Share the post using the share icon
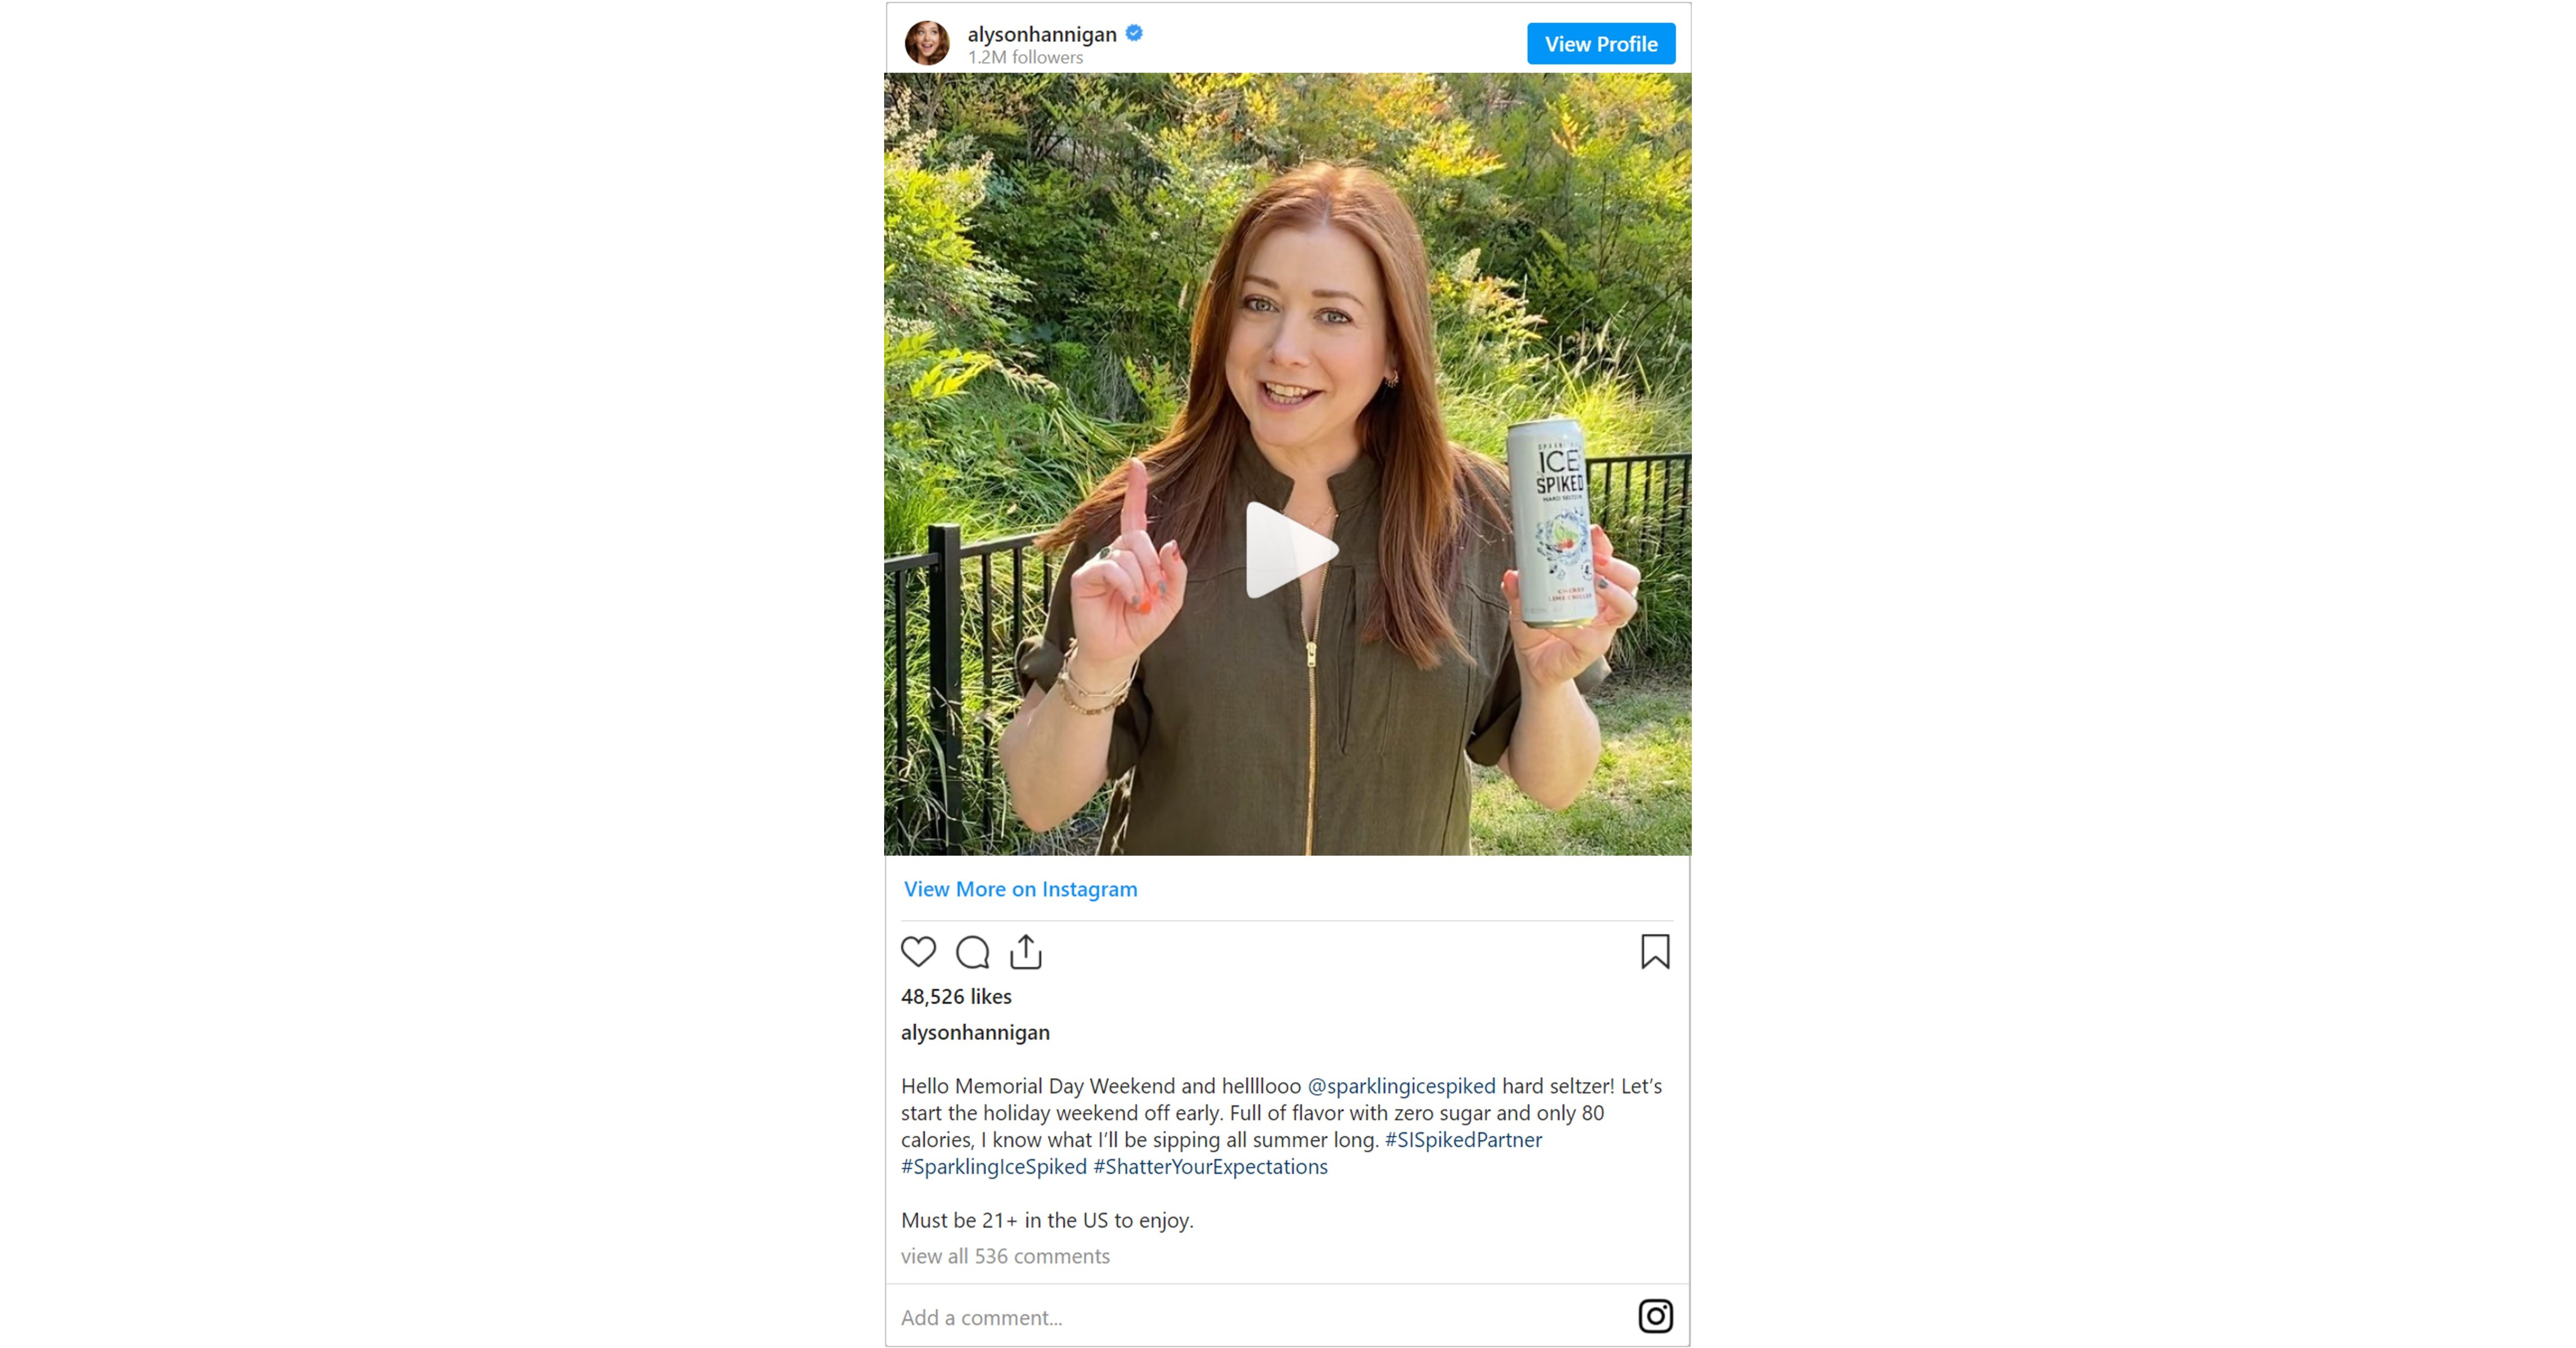Viewport: 2576px width, 1348px height. tap(1026, 951)
